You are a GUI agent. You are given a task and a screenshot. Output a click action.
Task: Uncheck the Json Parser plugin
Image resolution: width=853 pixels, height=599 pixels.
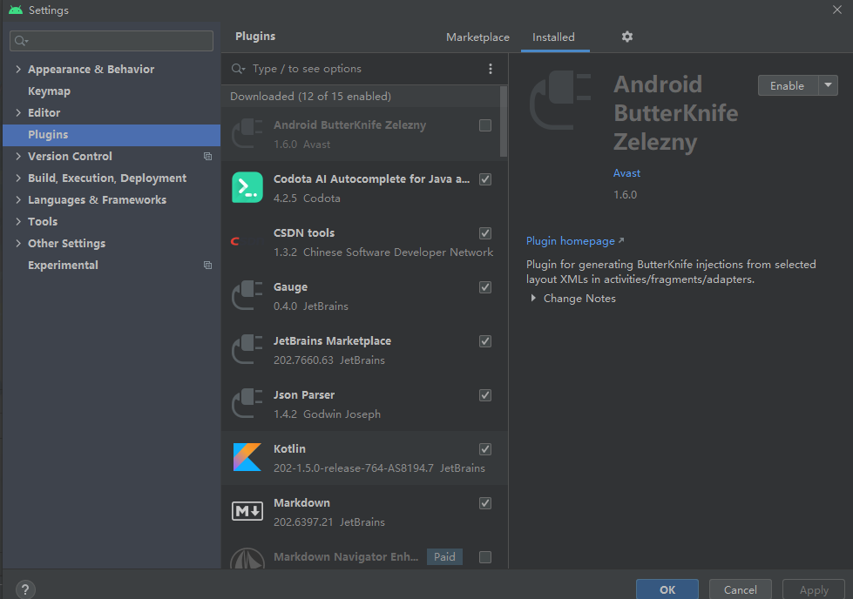[x=485, y=395]
